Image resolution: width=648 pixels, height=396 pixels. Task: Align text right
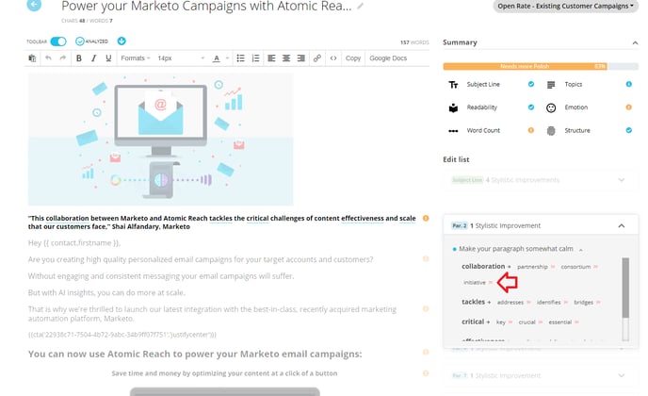(x=300, y=58)
